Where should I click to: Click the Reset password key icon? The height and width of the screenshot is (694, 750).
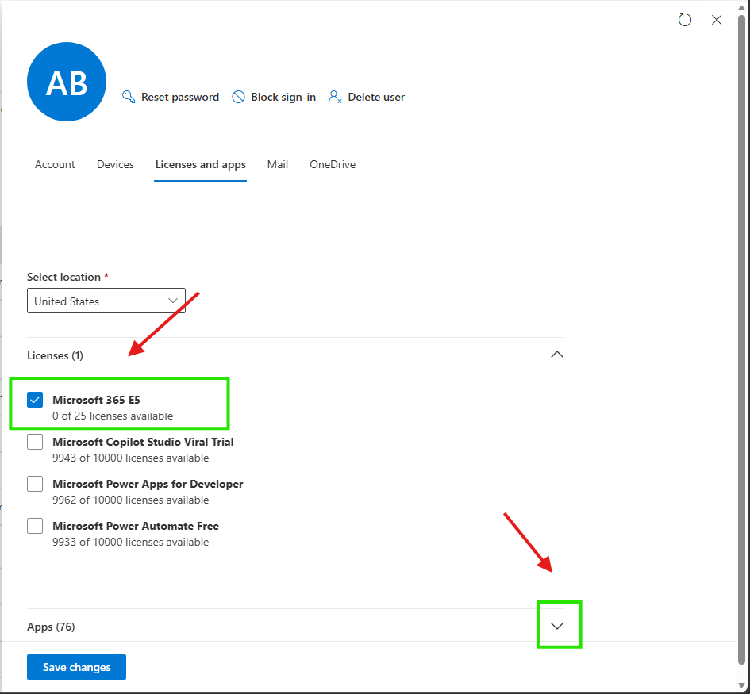(x=129, y=97)
